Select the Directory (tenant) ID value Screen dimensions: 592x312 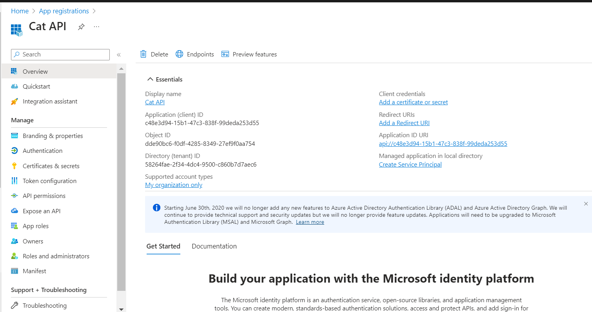click(201, 165)
